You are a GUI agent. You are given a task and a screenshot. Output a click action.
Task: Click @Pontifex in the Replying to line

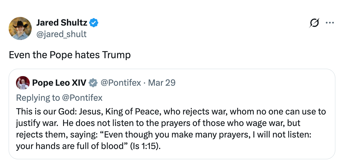click(82, 98)
